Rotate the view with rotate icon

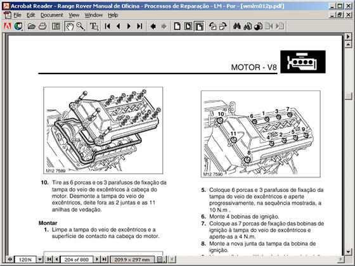(212, 27)
